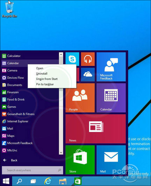Click the Calculator app icon
Screen dimensions: 151x186
coord(4,56)
